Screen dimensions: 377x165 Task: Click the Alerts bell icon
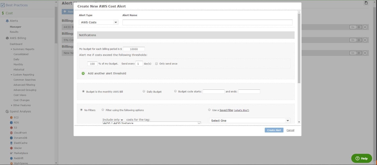(7, 21)
